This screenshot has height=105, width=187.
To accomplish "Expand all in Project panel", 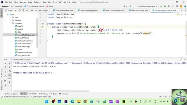I will pos(23,10).
